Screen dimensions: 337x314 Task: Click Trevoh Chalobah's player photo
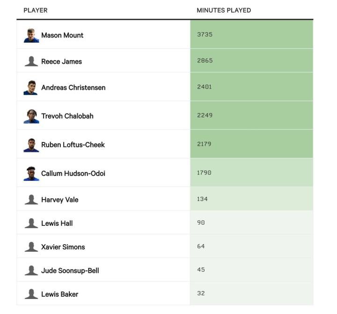(31, 116)
